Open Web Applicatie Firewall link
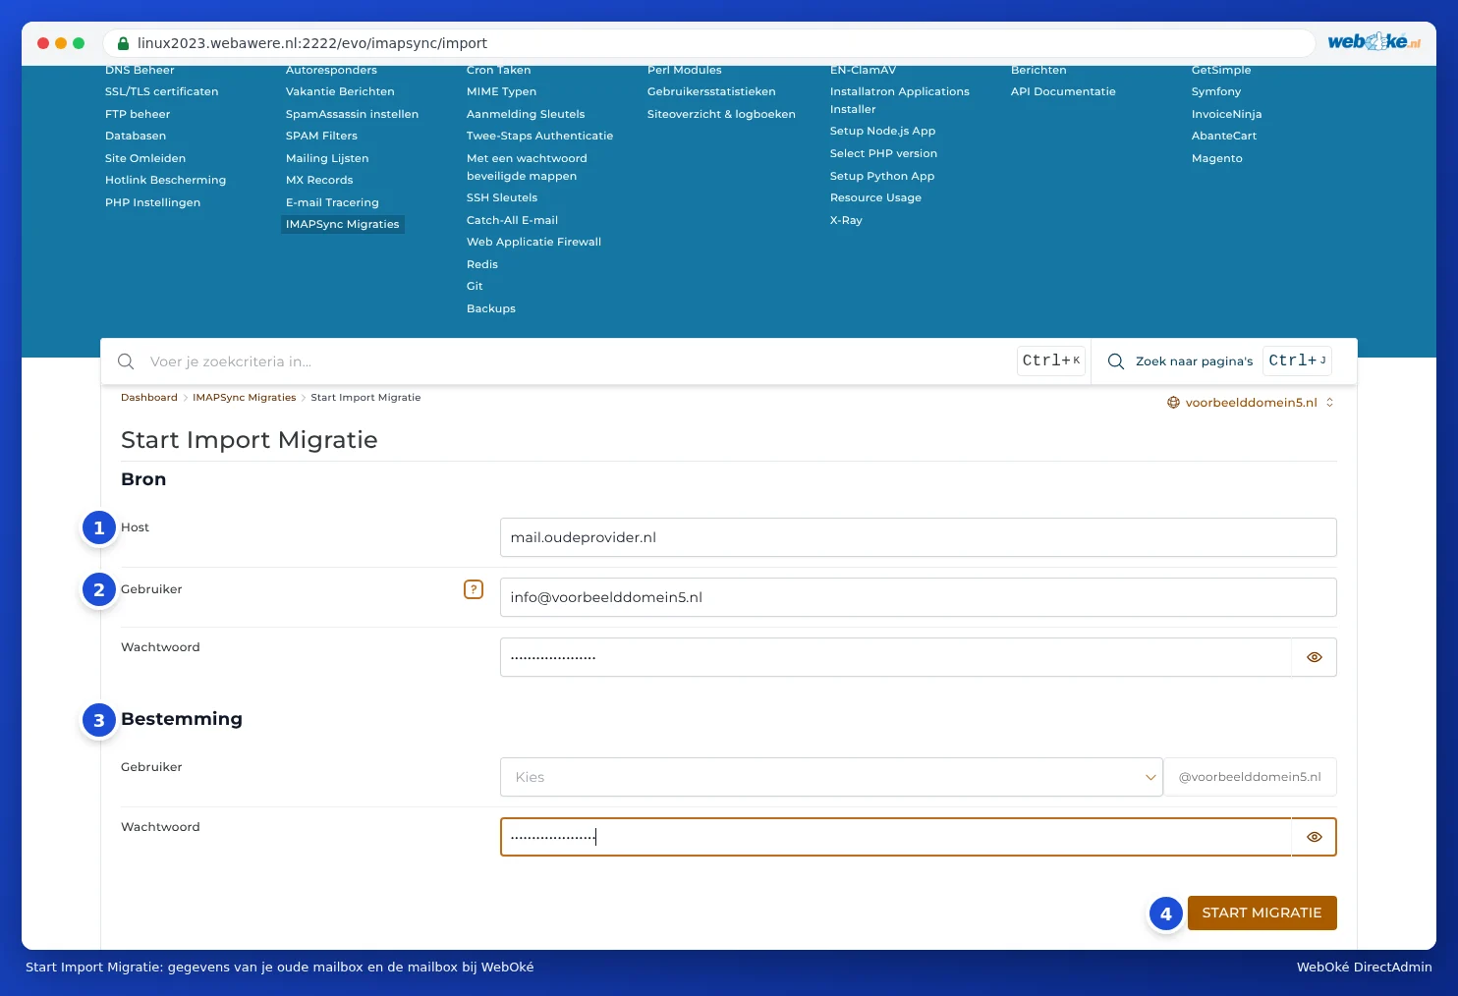Image resolution: width=1458 pixels, height=996 pixels. pos(533,243)
